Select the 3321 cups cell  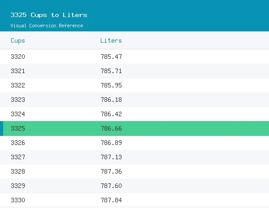(18, 71)
